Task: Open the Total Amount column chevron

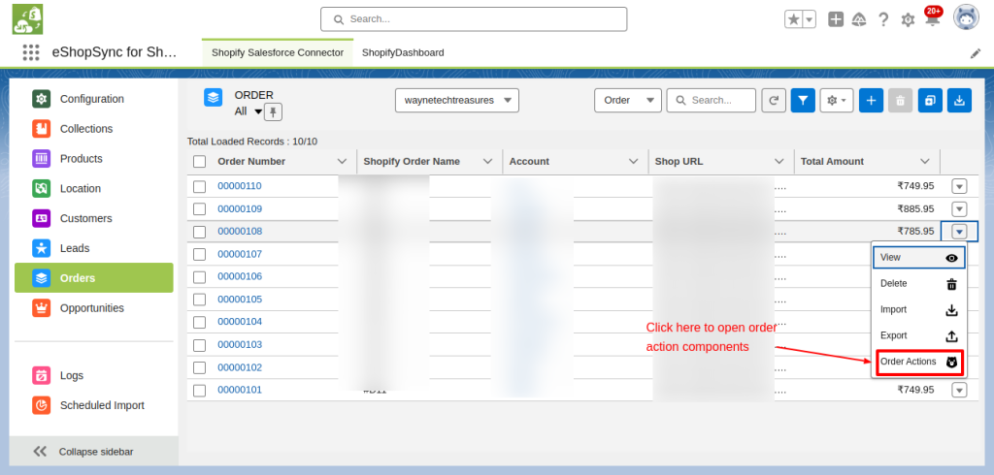Action: pyautogui.click(x=925, y=162)
